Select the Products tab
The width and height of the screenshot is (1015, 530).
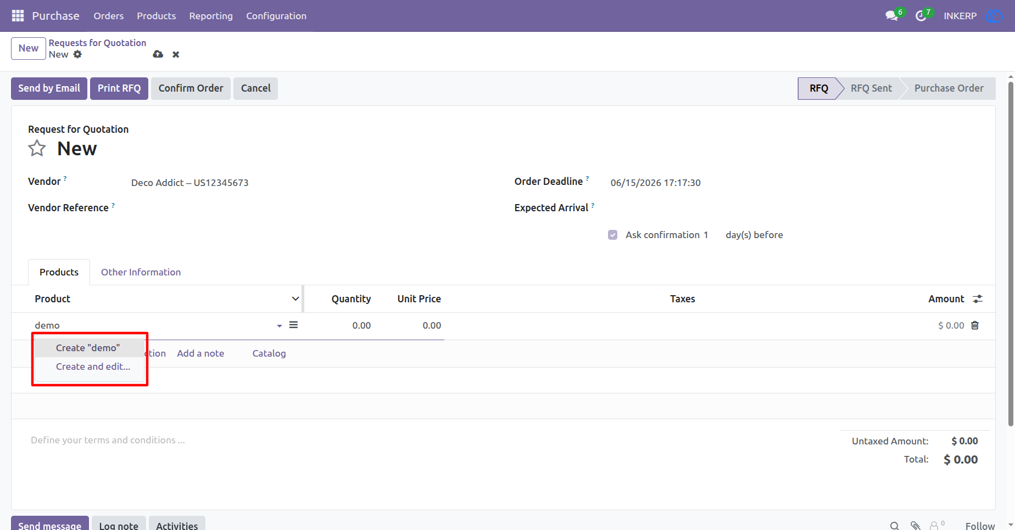pos(59,272)
